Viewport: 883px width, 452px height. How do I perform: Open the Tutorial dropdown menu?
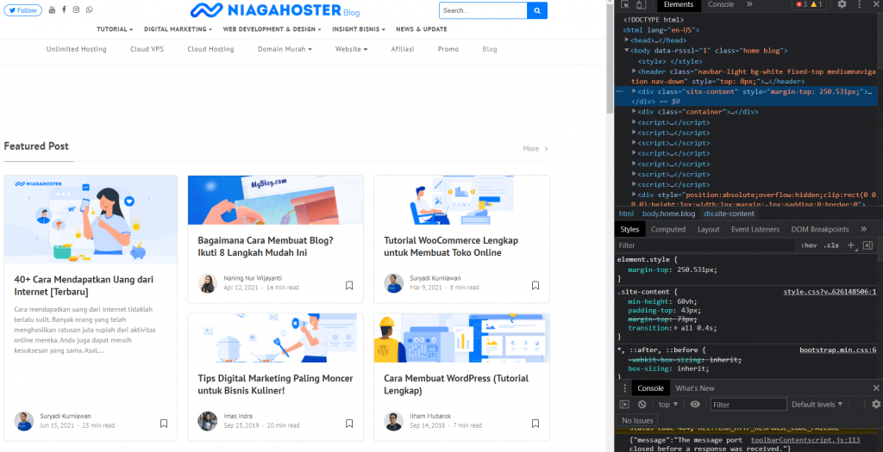pyautogui.click(x=115, y=29)
